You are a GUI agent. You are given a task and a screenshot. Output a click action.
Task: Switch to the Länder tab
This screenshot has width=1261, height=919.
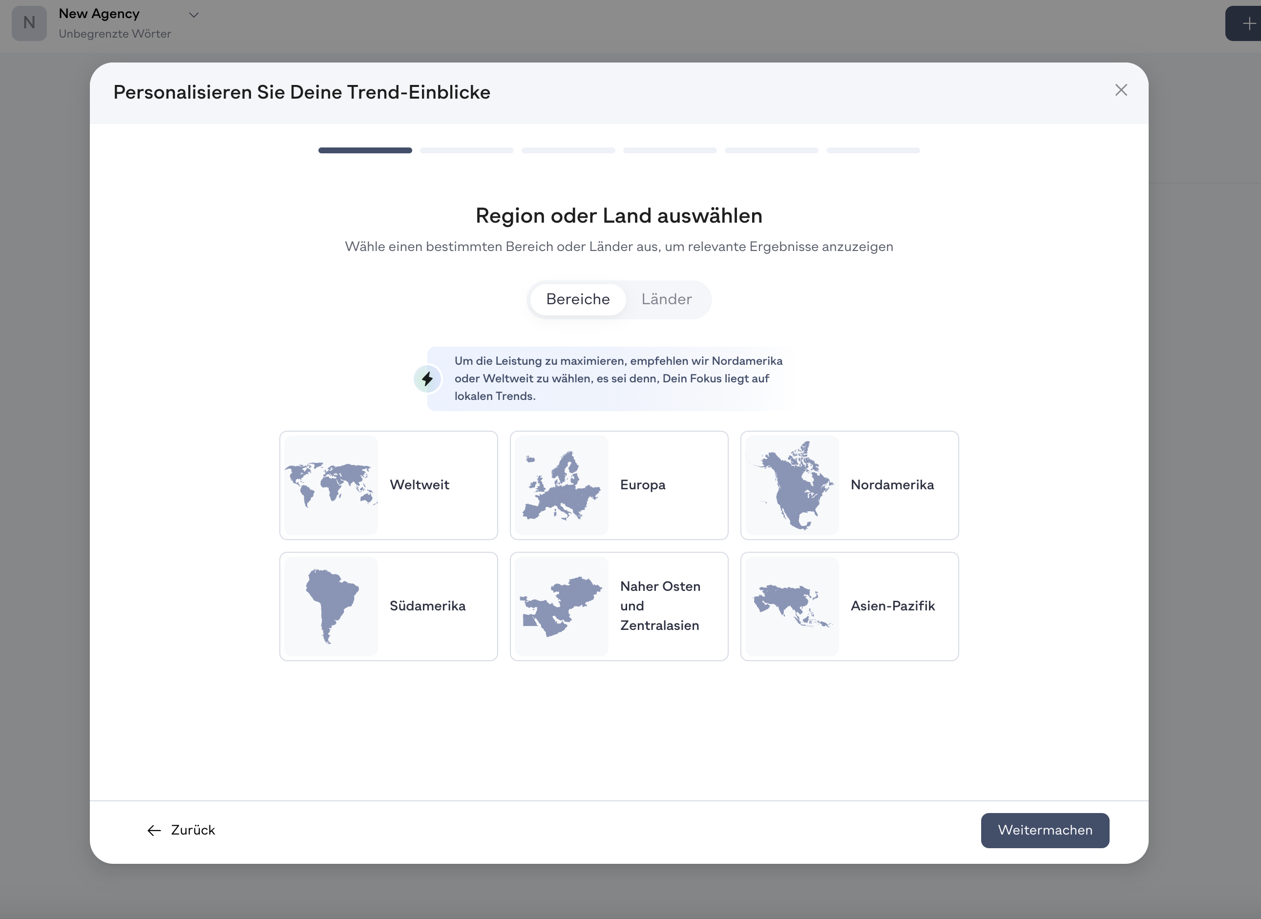tap(666, 299)
